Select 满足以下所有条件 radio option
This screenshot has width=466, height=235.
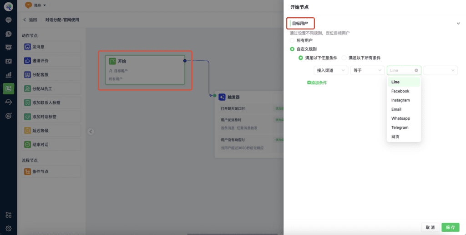point(344,58)
